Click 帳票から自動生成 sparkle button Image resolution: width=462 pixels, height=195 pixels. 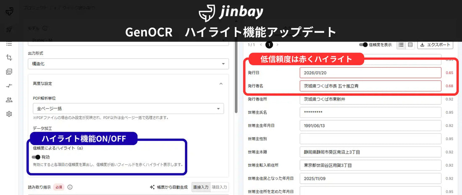click(x=169, y=187)
